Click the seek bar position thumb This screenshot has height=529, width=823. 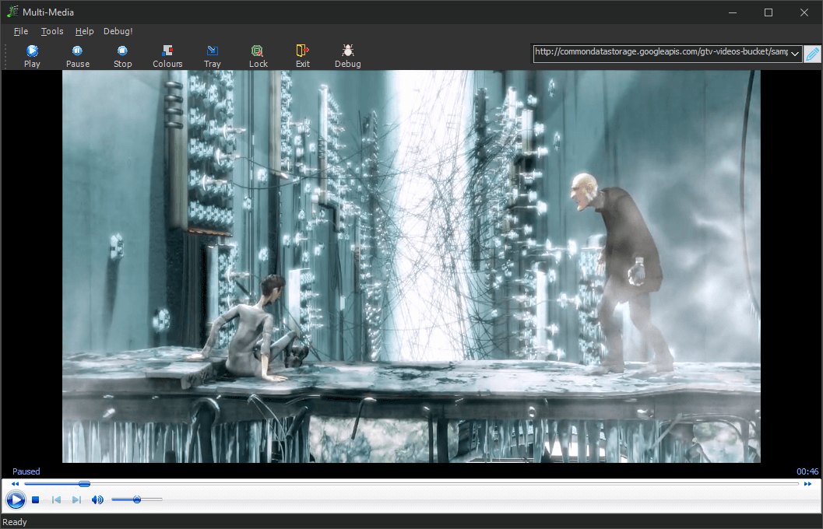click(84, 483)
